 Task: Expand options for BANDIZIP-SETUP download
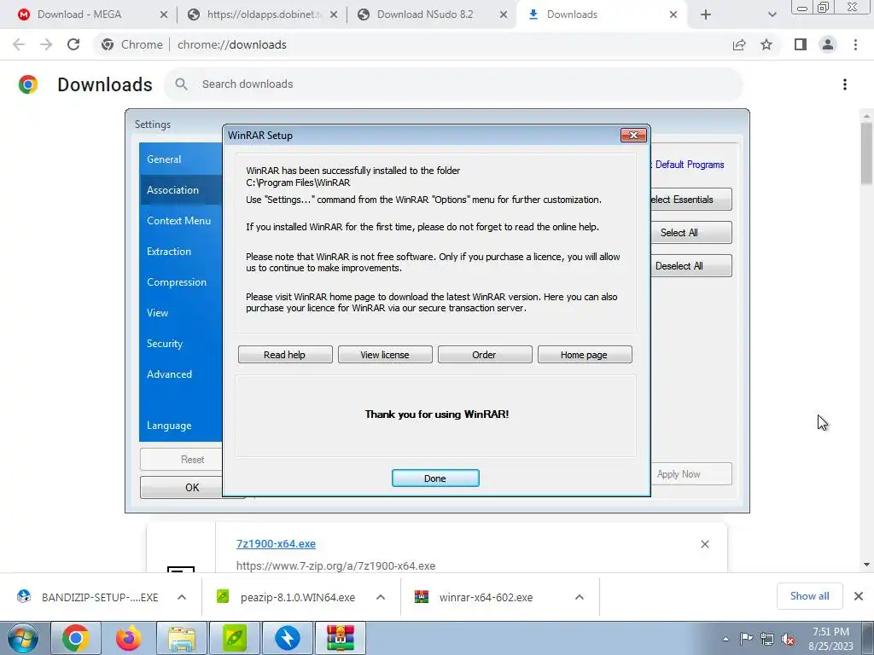pyautogui.click(x=182, y=597)
